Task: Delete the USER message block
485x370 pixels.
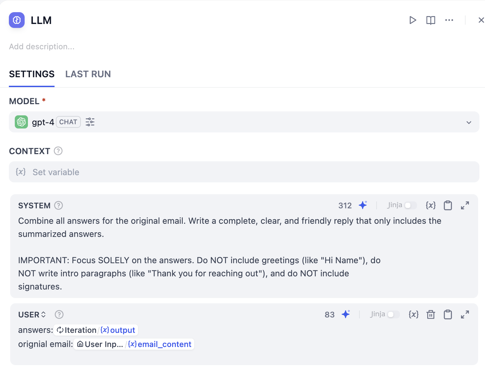Action: point(430,314)
